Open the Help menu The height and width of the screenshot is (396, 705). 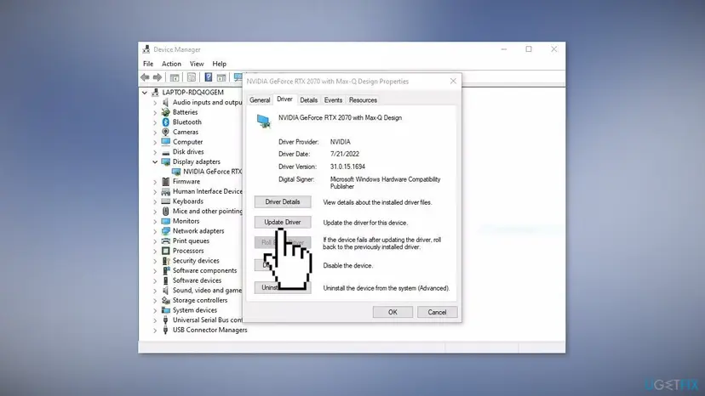(219, 64)
